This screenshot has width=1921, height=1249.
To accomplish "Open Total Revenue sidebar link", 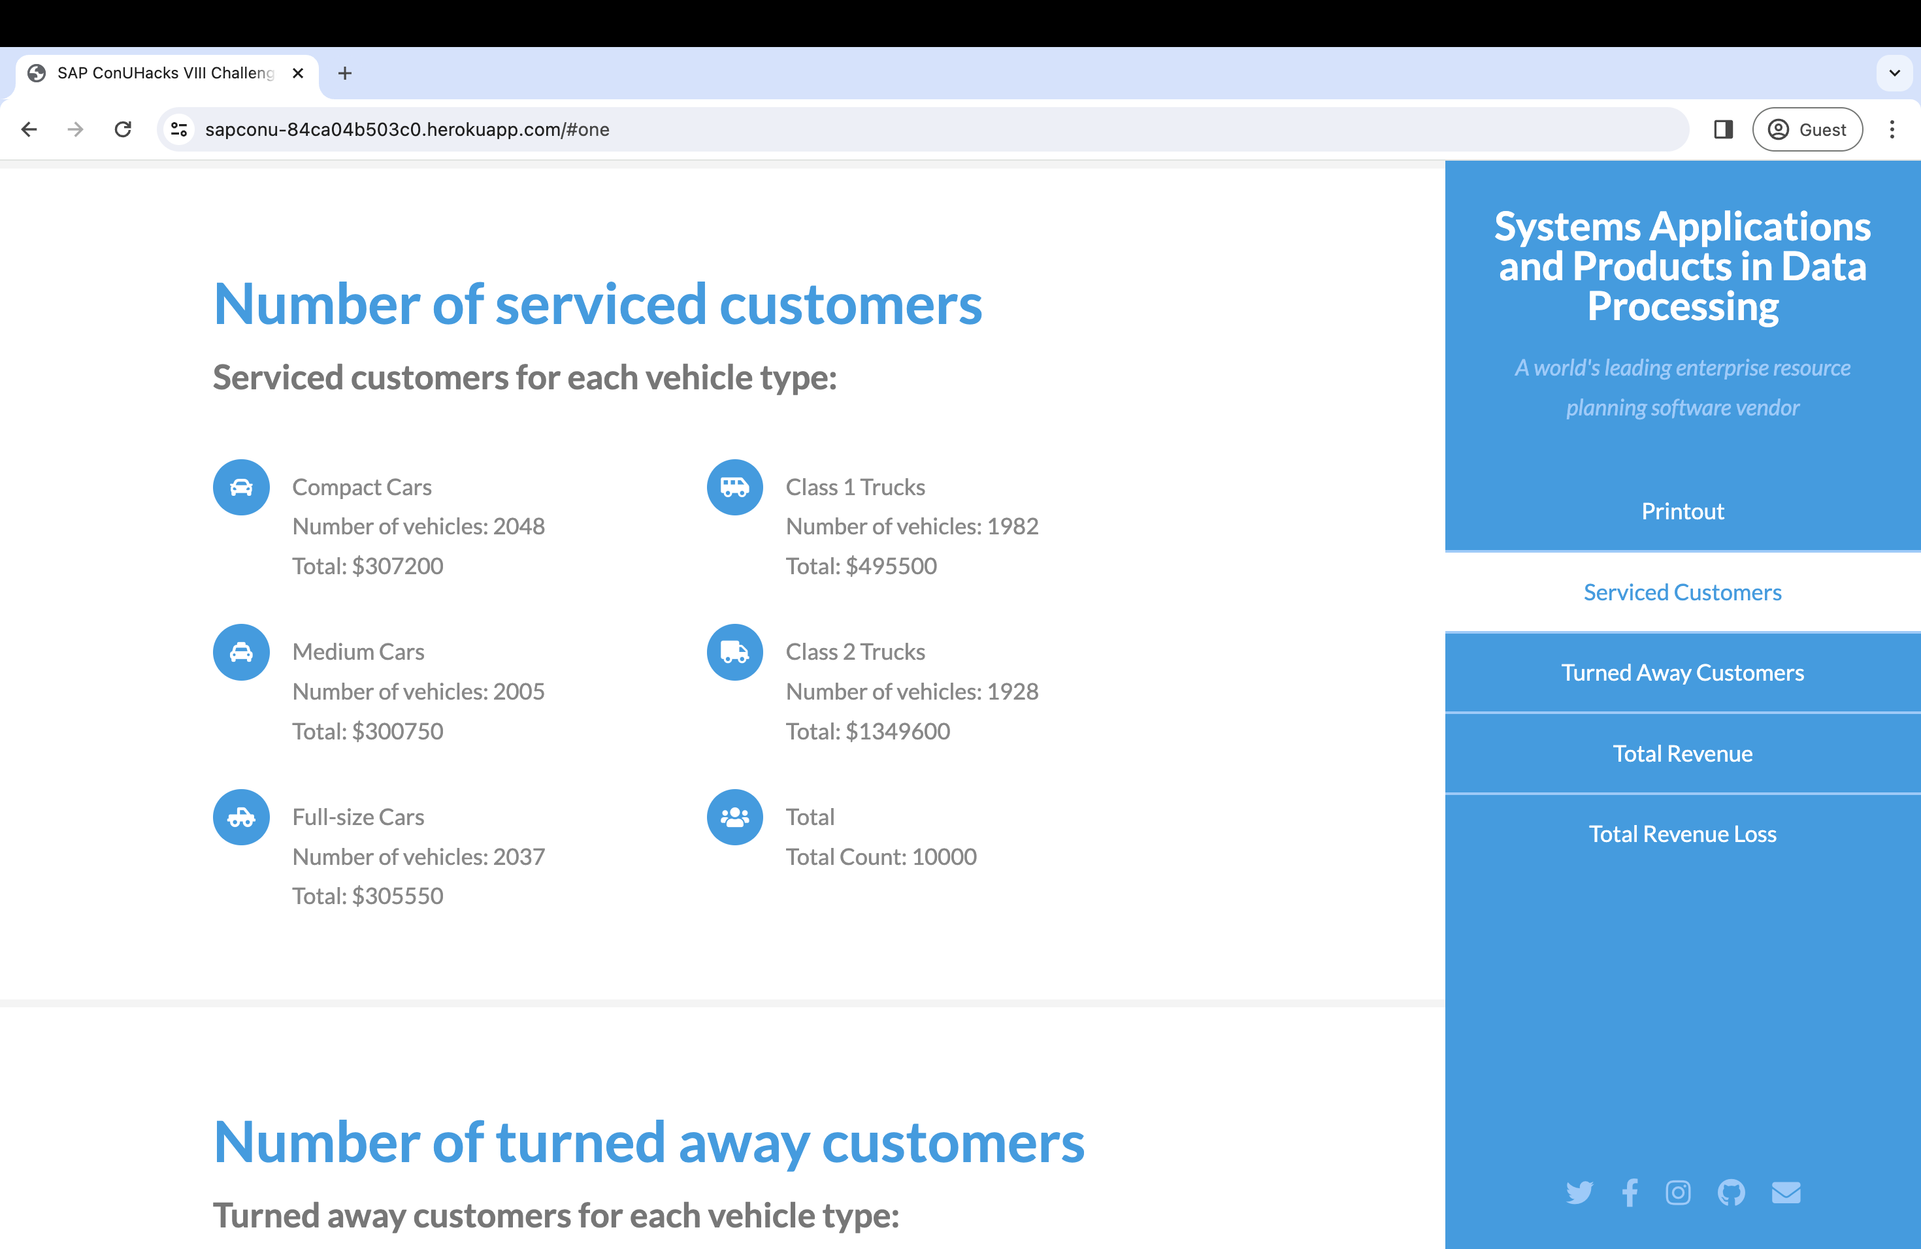I will pyautogui.click(x=1682, y=754).
